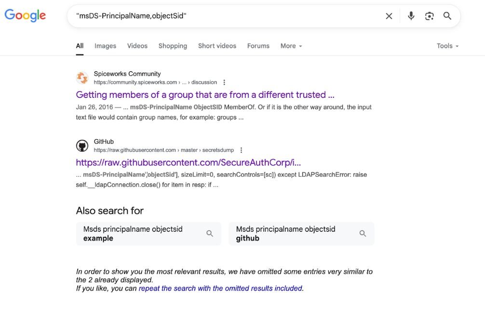The height and width of the screenshot is (316, 485).
Task: Clear the search box text
Action: pyautogui.click(x=389, y=16)
